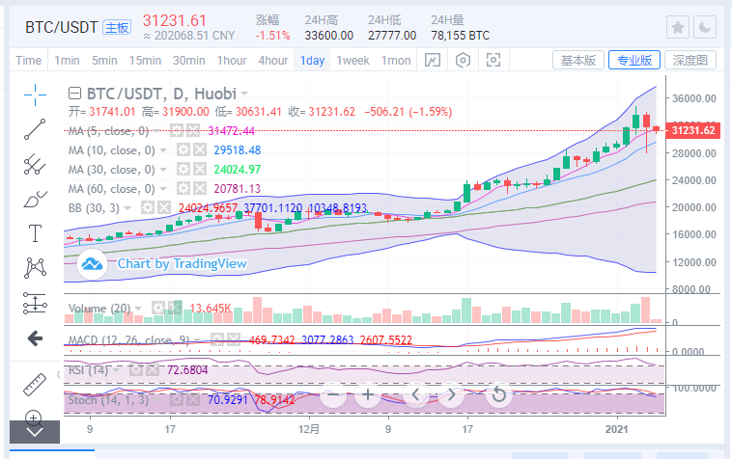The width and height of the screenshot is (732, 459).
Task: Switch chart to 1mon interval
Action: pos(396,61)
